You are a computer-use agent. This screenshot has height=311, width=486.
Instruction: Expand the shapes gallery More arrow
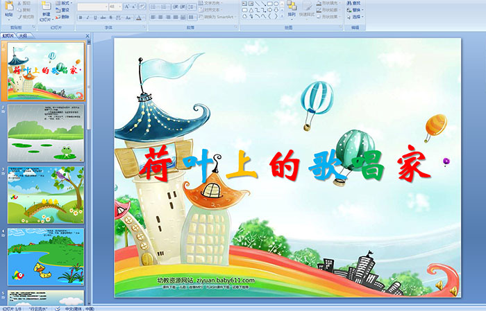coord(282,15)
